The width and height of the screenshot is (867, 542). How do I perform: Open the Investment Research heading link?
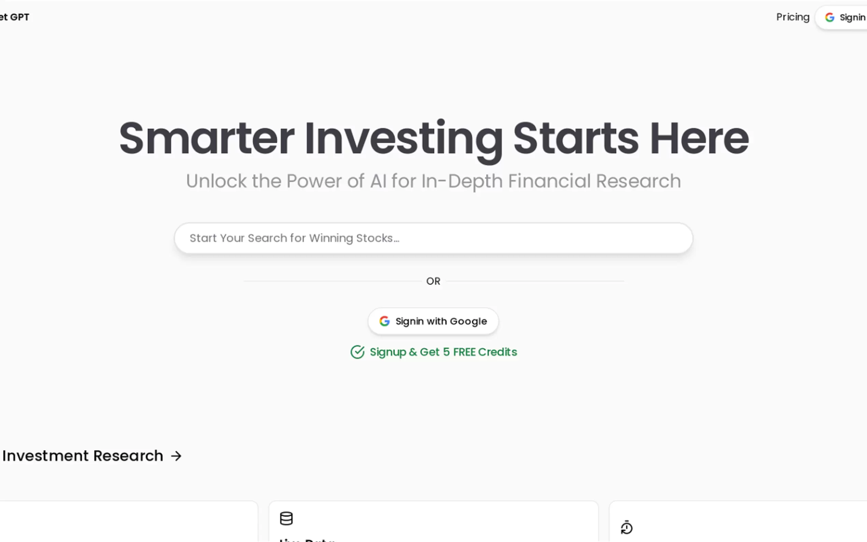(83, 456)
